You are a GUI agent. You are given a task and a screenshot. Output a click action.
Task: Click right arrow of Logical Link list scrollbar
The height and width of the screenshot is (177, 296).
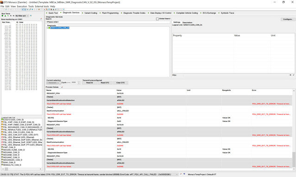pos(40,169)
